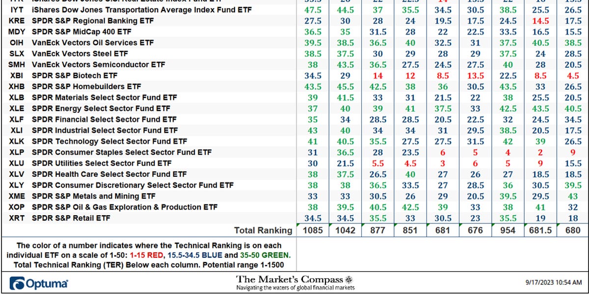Click the red 14 in XBI row
Viewport: 589px width, 294px height.
pos(377,75)
